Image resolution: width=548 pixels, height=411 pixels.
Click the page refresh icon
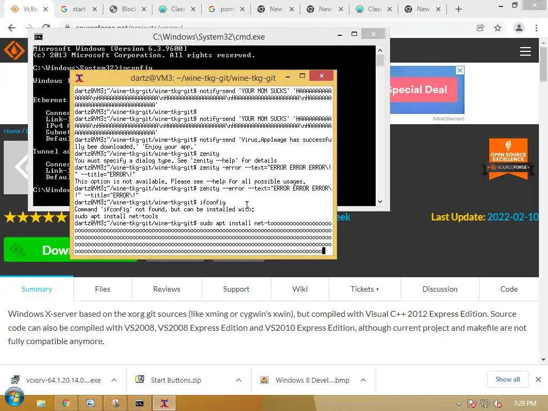pyautogui.click(x=46, y=27)
